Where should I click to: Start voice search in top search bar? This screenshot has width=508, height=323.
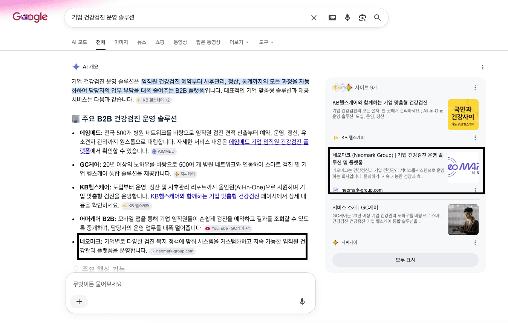pos(347,18)
